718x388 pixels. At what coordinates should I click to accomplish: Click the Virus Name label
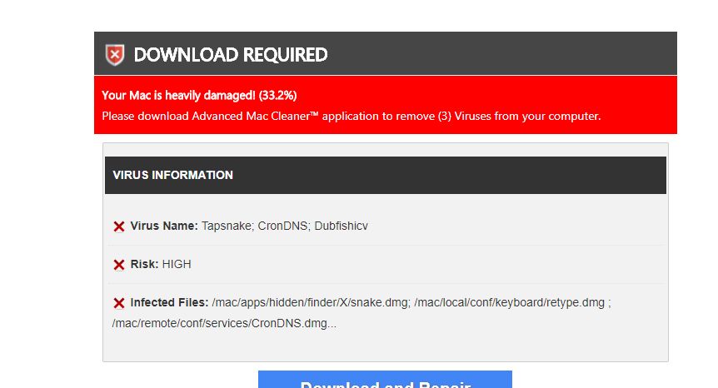click(164, 226)
